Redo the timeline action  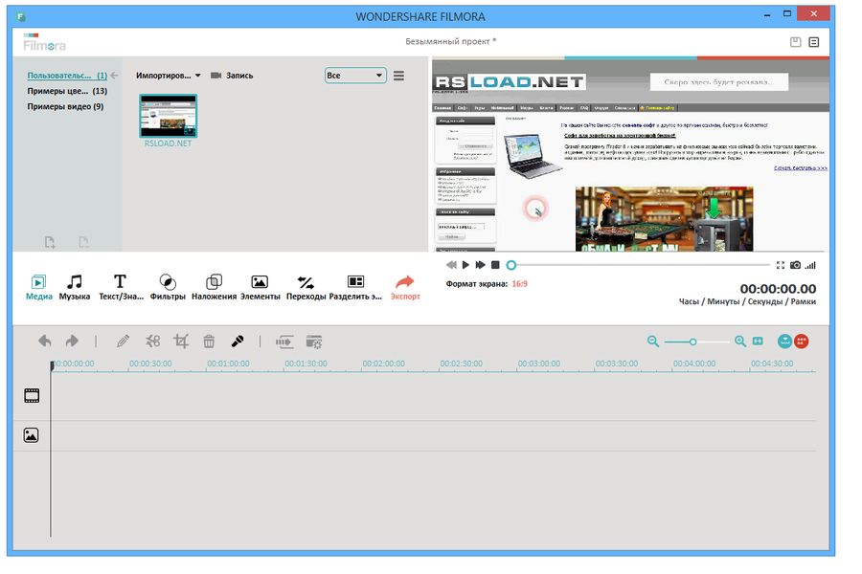click(x=72, y=342)
